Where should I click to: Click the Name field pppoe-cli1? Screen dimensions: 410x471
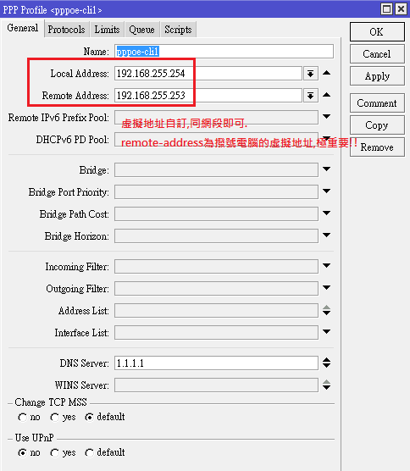(224, 52)
